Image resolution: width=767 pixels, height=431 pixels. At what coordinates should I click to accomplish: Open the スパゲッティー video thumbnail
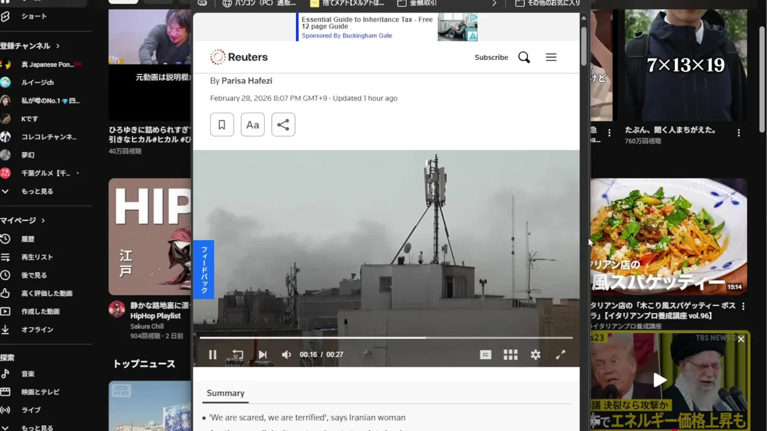coord(669,236)
